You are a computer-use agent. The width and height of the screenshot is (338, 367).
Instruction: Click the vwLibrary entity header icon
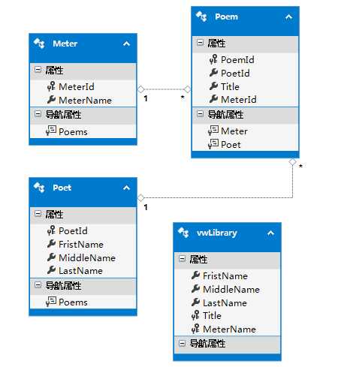(x=183, y=233)
